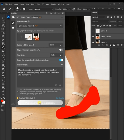Open the Plugins menu
Image resolution: width=124 pixels, height=140 pixels.
(54, 4)
